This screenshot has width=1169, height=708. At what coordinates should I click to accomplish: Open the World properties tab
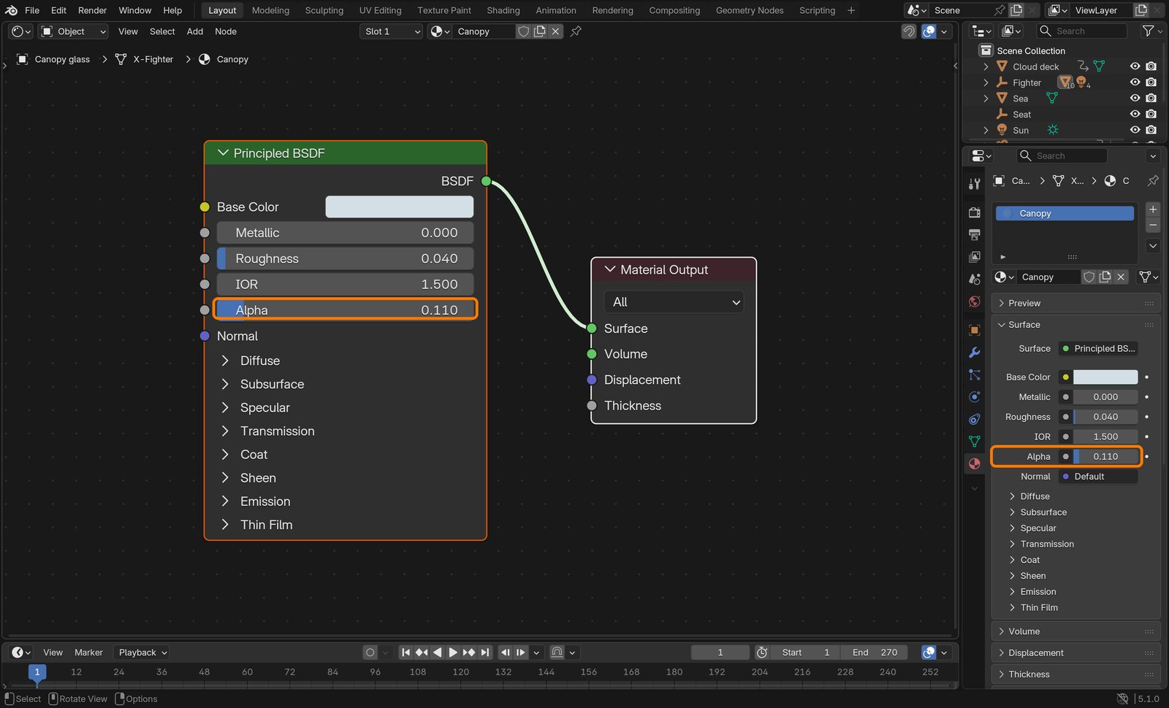(x=974, y=301)
